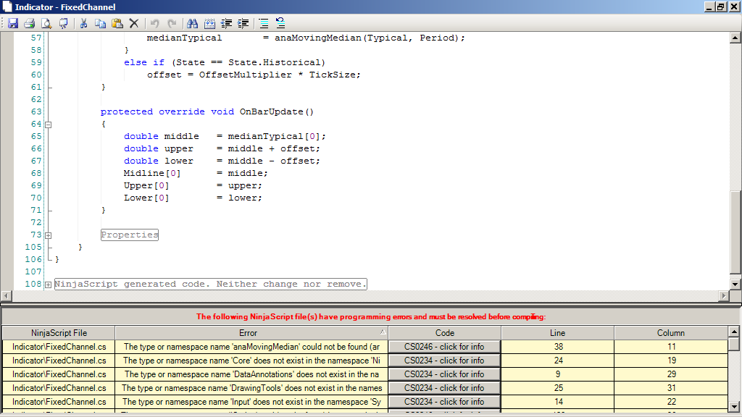Decrease indent of selected lines
The width and height of the screenshot is (742, 417).
tap(226, 23)
